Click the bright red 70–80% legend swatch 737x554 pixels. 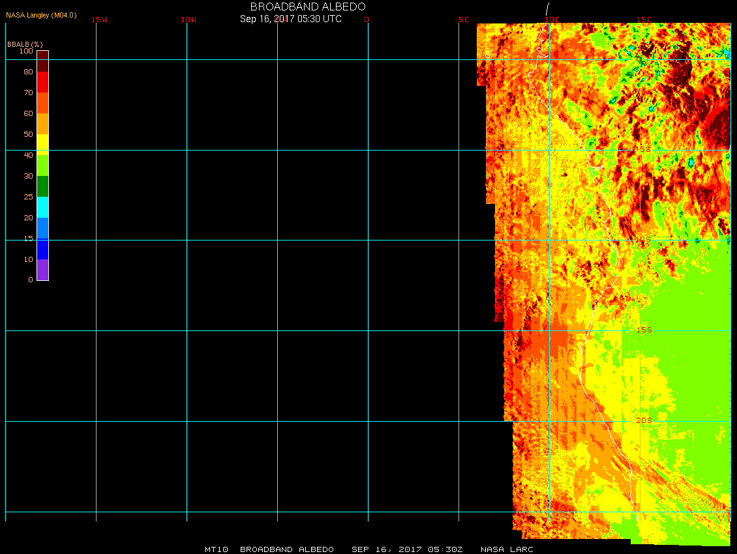(42, 82)
